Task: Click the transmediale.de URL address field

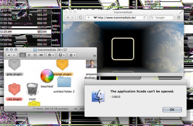Action: point(116,18)
